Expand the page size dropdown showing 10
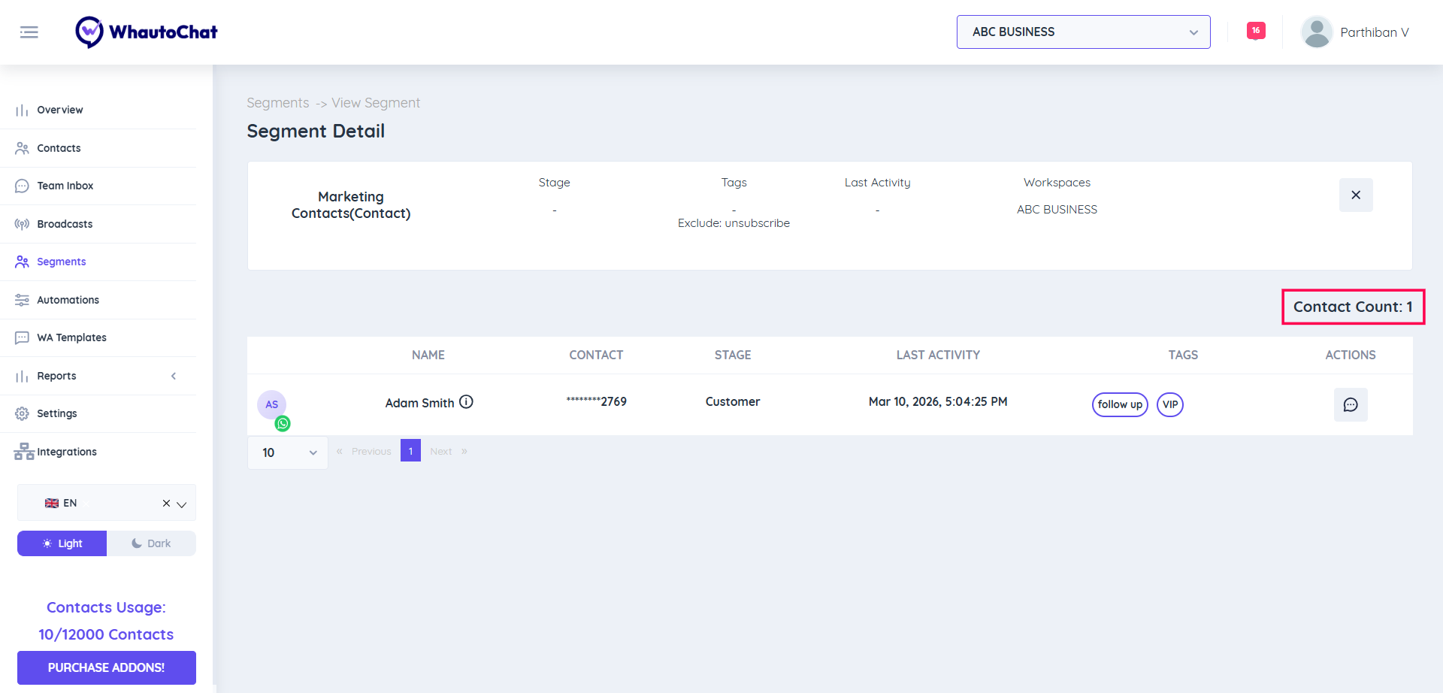 [x=287, y=452]
